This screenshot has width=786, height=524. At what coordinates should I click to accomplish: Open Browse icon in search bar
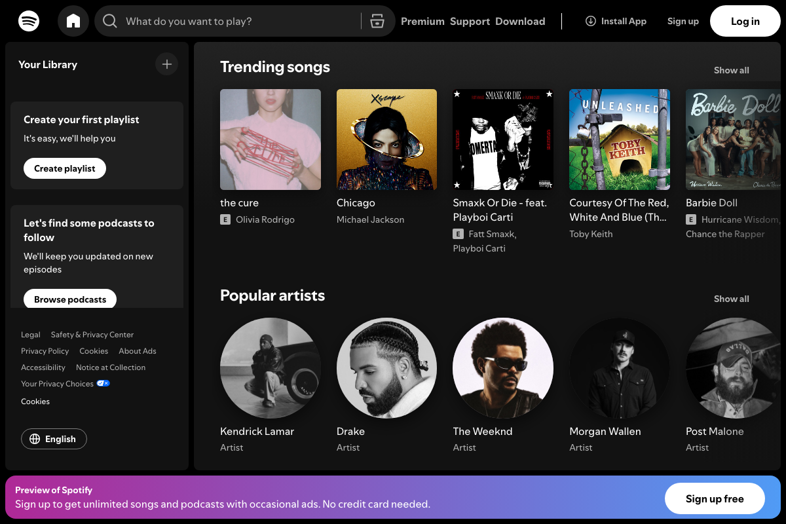(x=377, y=22)
